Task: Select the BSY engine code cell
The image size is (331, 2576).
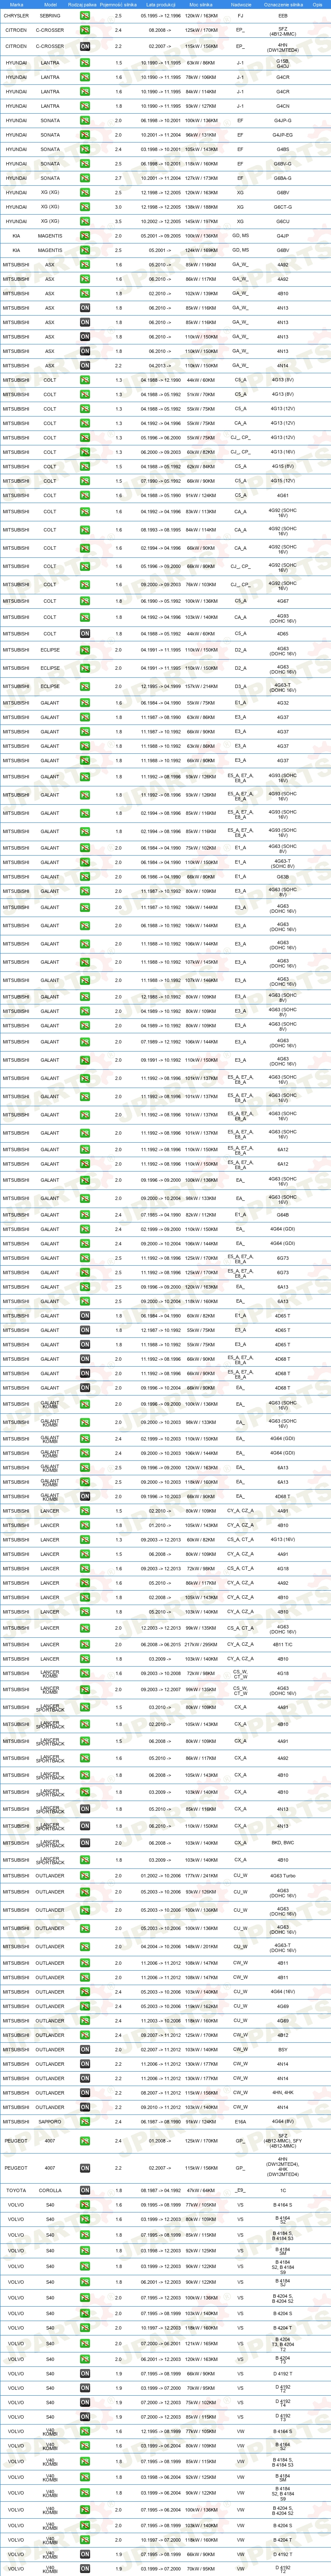Action: pyautogui.click(x=283, y=2049)
